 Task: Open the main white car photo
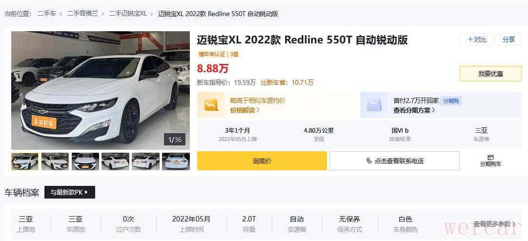point(101,91)
